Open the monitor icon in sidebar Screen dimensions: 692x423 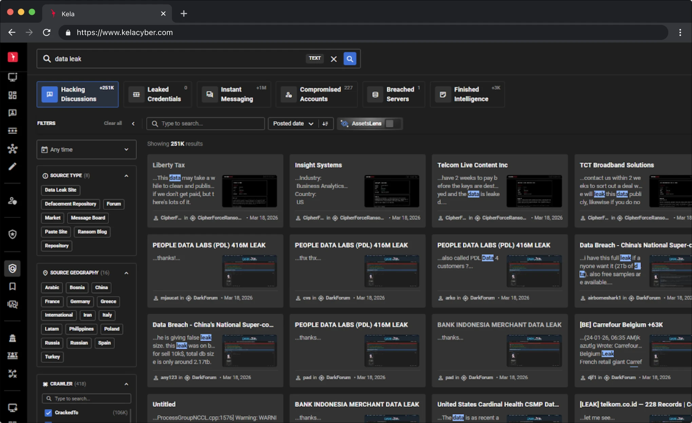(13, 77)
